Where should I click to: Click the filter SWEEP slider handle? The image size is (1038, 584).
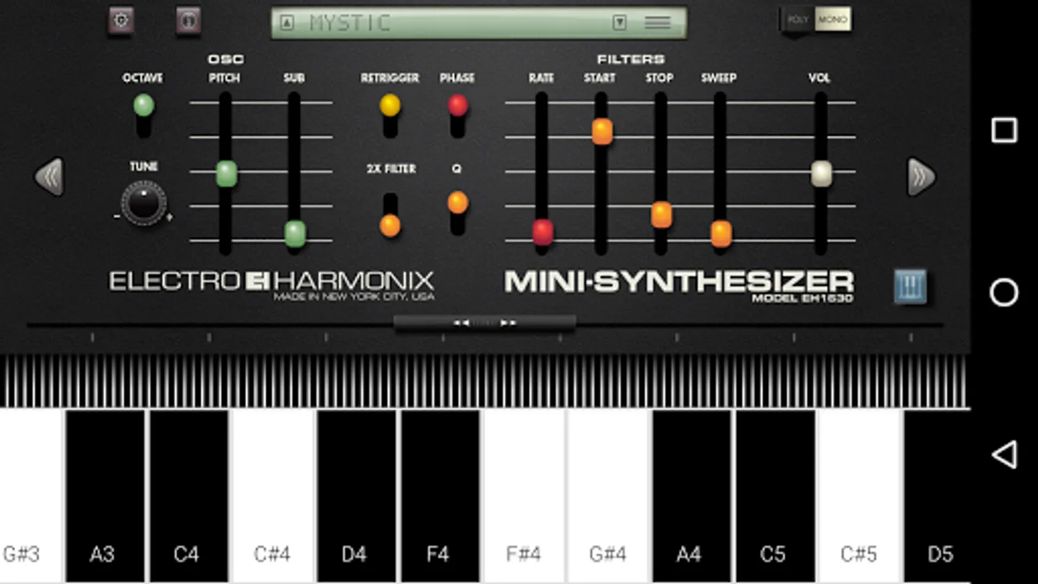point(721,234)
